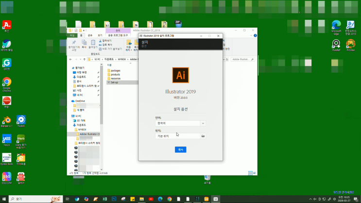Open the Kyobo Book desktop shortcut
Screen dimensions: 361x203
click(7, 159)
